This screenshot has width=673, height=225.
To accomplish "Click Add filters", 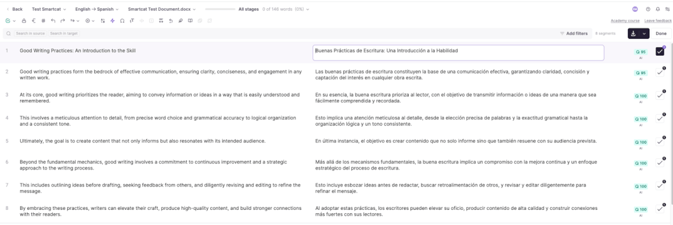I will click(x=574, y=34).
